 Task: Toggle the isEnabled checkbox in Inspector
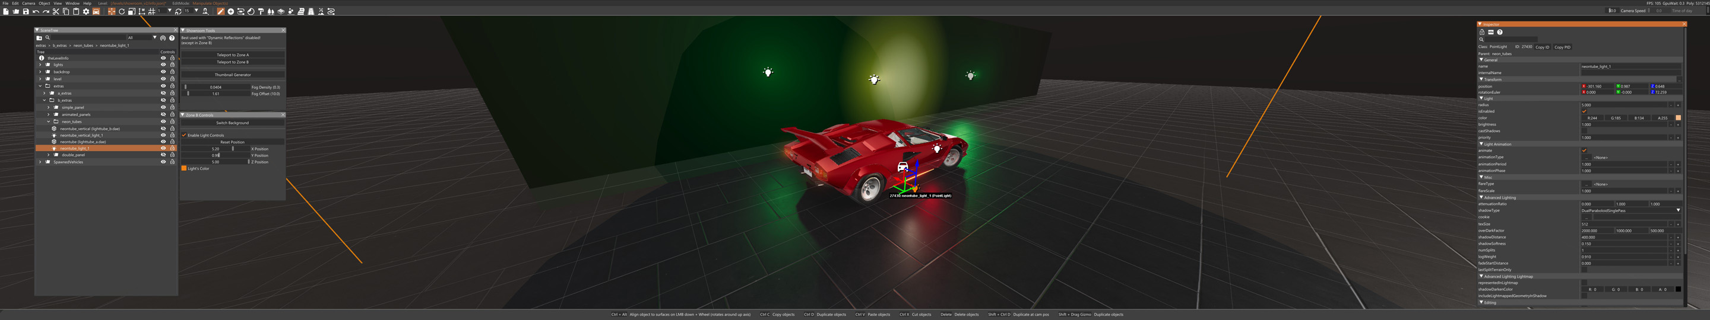[1584, 111]
